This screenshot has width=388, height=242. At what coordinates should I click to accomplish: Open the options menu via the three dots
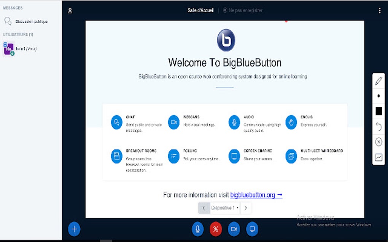(x=379, y=10)
